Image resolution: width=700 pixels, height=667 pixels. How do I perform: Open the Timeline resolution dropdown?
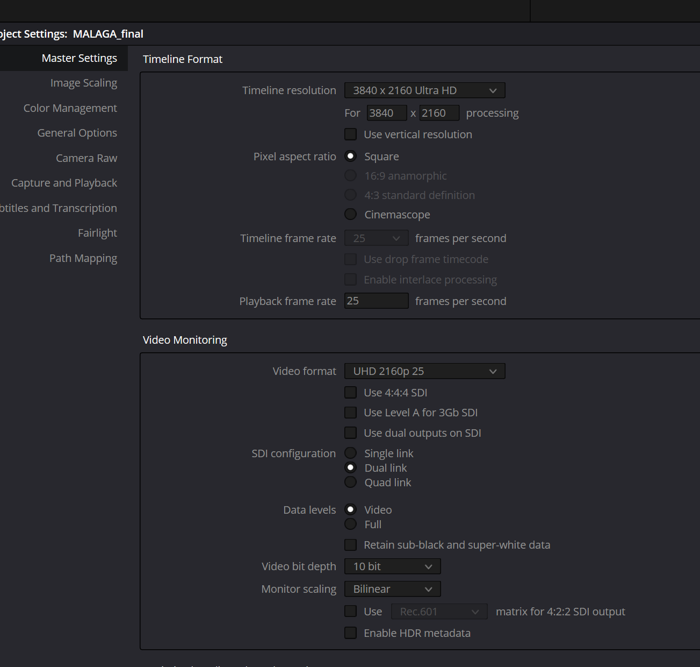(424, 90)
